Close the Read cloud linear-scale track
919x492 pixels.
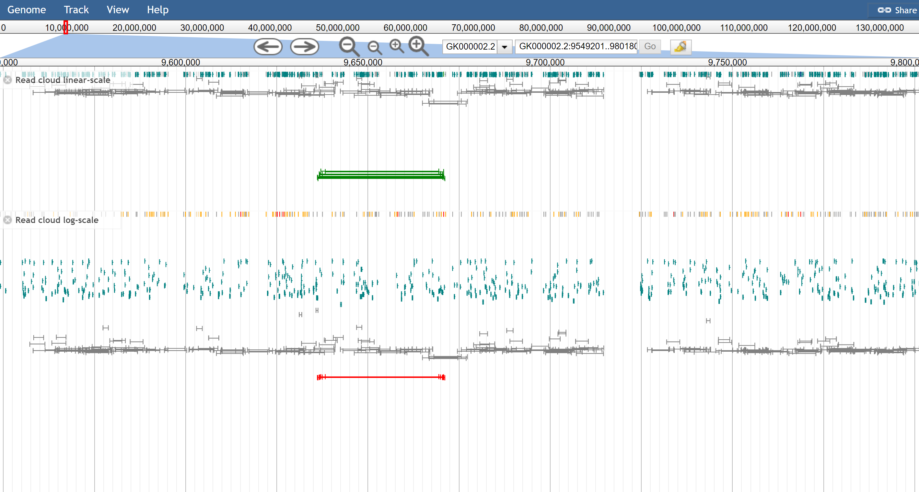coord(7,80)
